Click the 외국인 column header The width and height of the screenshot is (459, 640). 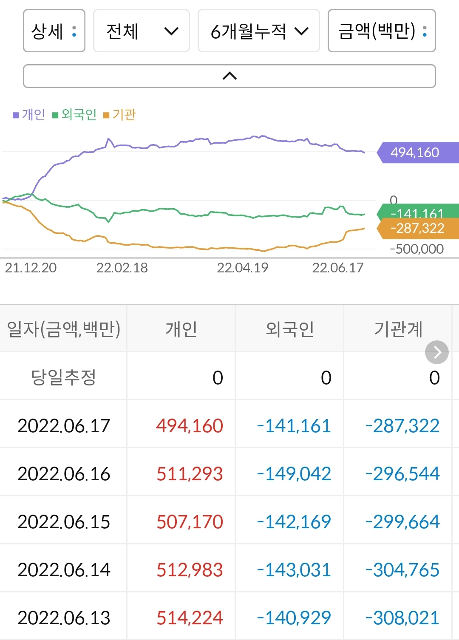[289, 328]
